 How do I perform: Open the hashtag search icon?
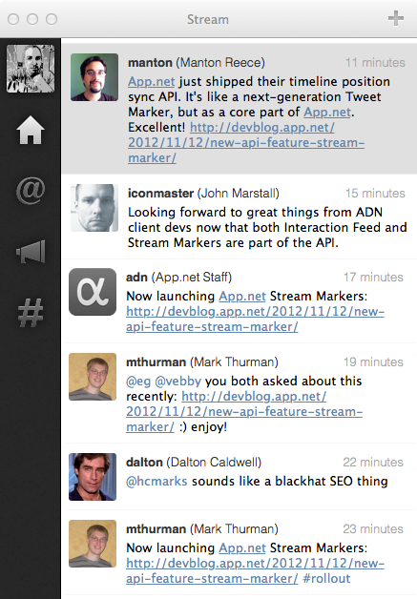pos(31,313)
